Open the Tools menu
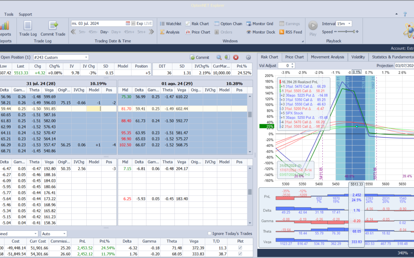The height and width of the screenshot is (258, 414). pos(9,14)
